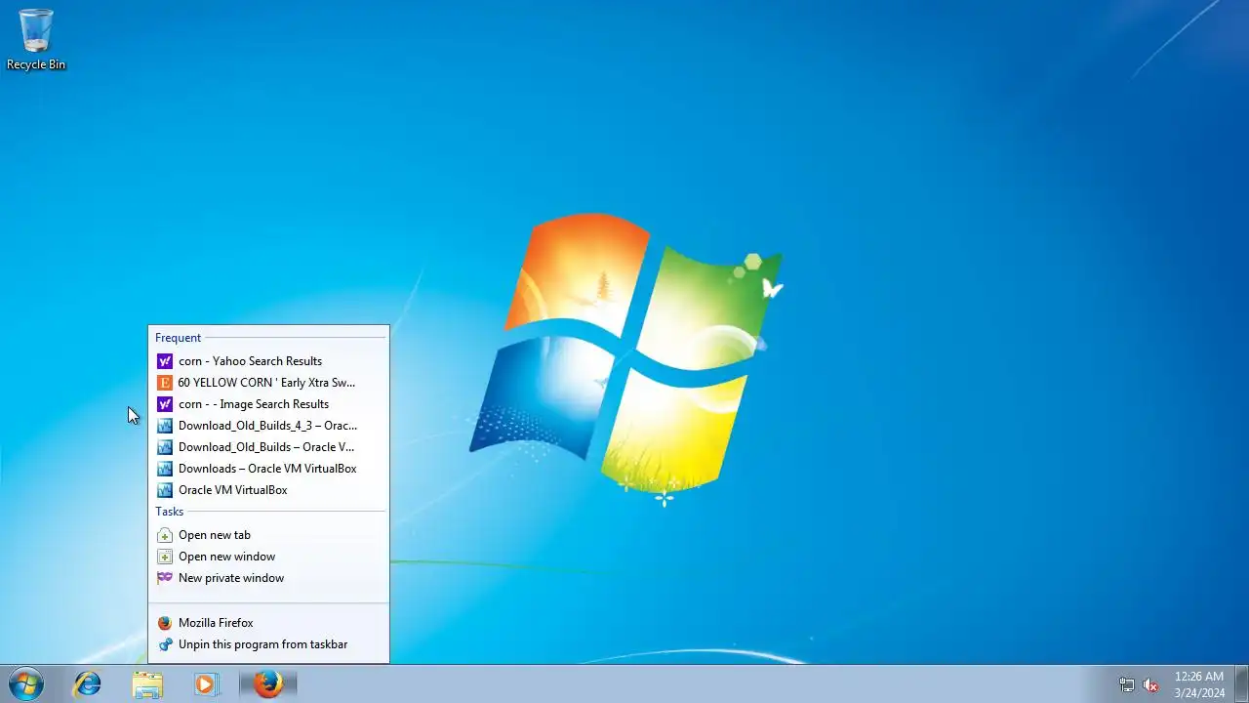Choose 'Open new window' task
The width and height of the screenshot is (1249, 703).
pyautogui.click(x=268, y=557)
